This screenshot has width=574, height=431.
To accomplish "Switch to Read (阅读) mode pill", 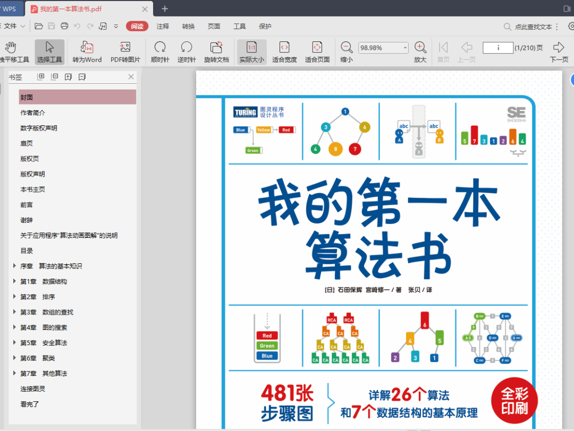I will coord(137,27).
